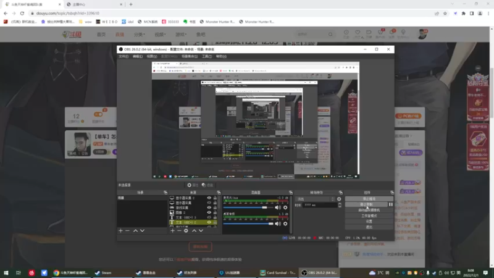The image size is (494, 278).
Task: Open OBS File menu
Action: click(124, 56)
